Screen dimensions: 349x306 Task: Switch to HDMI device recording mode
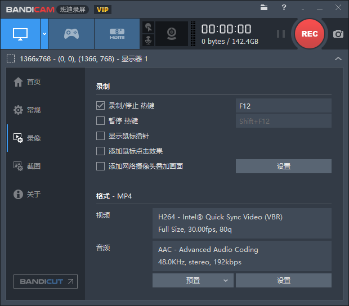[x=117, y=34]
